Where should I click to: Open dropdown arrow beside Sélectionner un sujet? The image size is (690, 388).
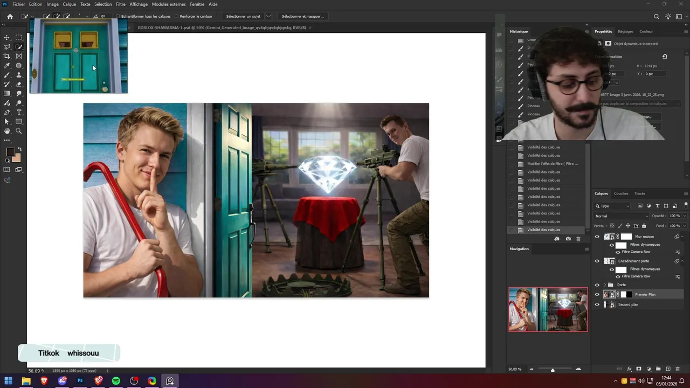268,16
